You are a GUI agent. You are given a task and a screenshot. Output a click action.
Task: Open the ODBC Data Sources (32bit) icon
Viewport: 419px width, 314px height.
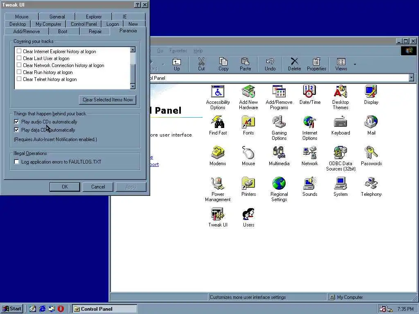[x=340, y=159]
